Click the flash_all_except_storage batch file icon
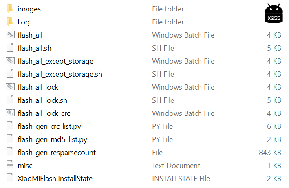The image size is (289, 188). coord(10,61)
